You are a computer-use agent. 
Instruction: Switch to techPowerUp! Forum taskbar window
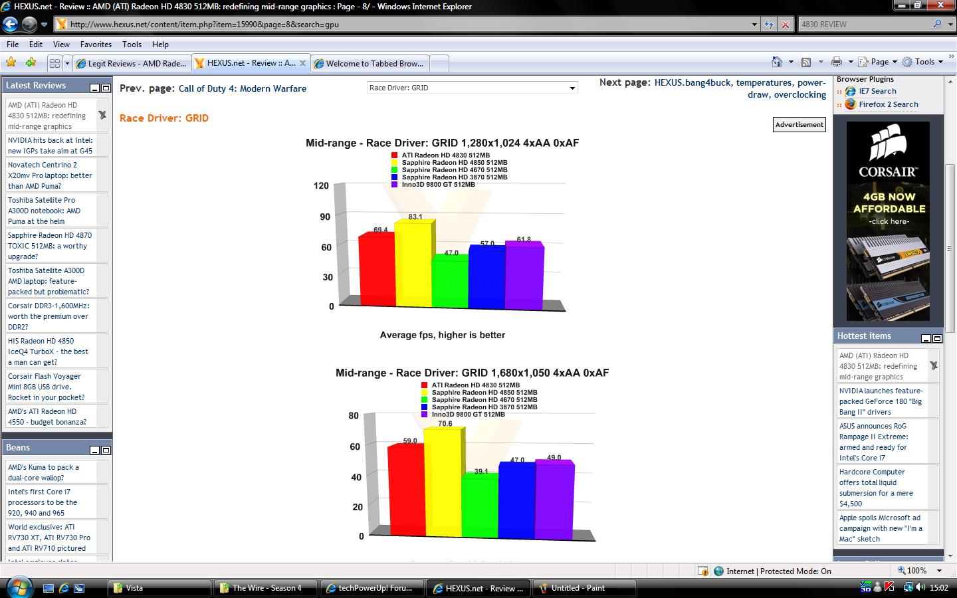pos(371,588)
